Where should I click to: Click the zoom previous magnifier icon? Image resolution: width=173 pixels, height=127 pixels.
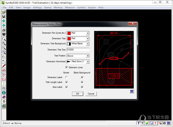[x=4, y=53]
